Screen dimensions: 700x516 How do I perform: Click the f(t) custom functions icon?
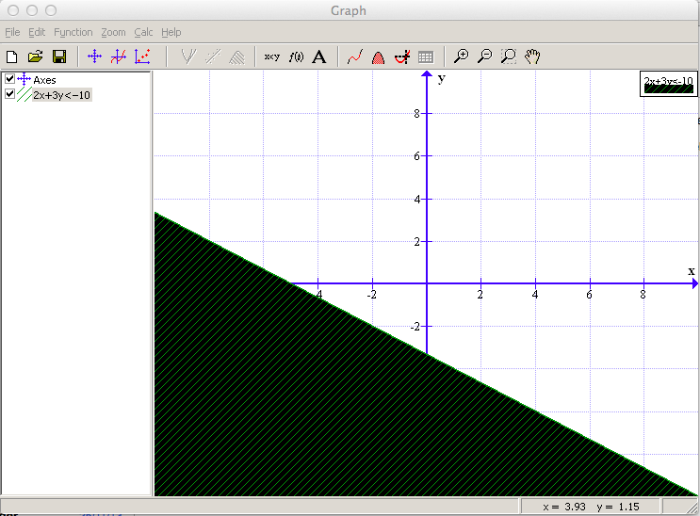click(296, 56)
